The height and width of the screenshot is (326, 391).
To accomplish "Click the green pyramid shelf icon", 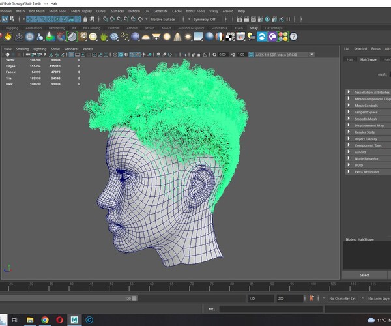I will point(51,37).
